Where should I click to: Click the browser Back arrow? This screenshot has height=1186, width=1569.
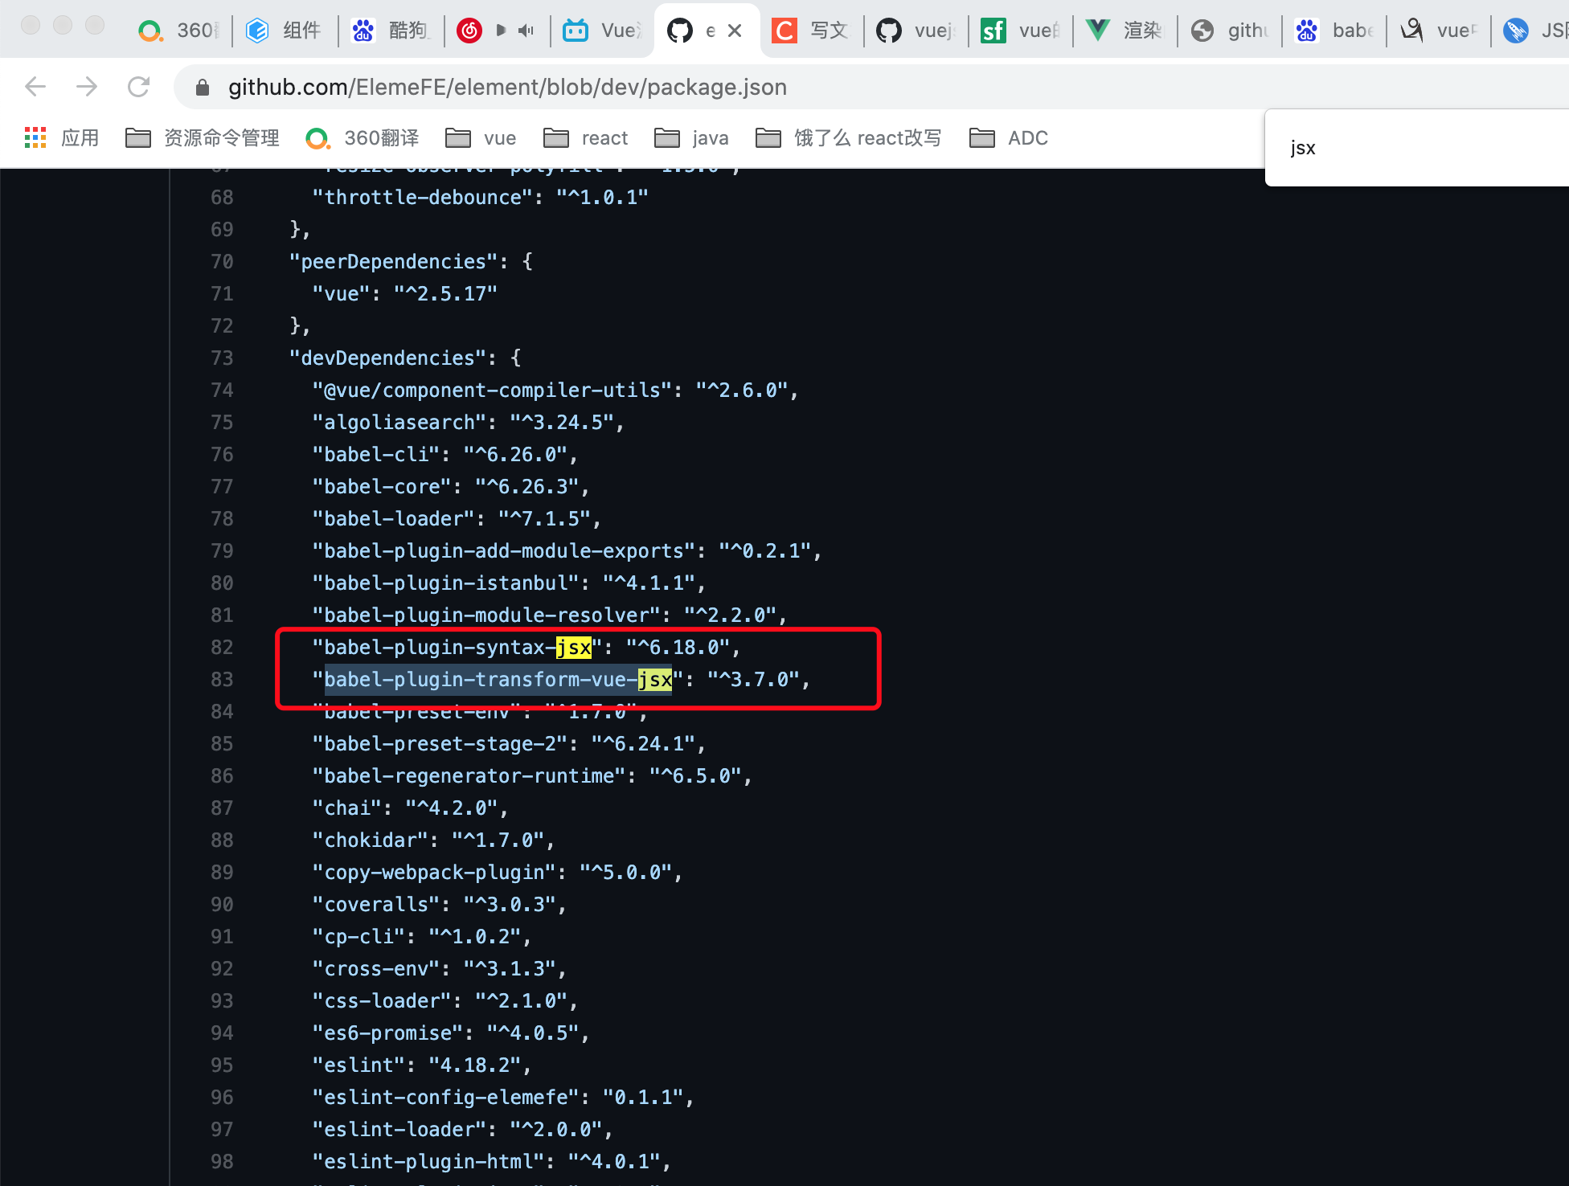click(x=35, y=87)
